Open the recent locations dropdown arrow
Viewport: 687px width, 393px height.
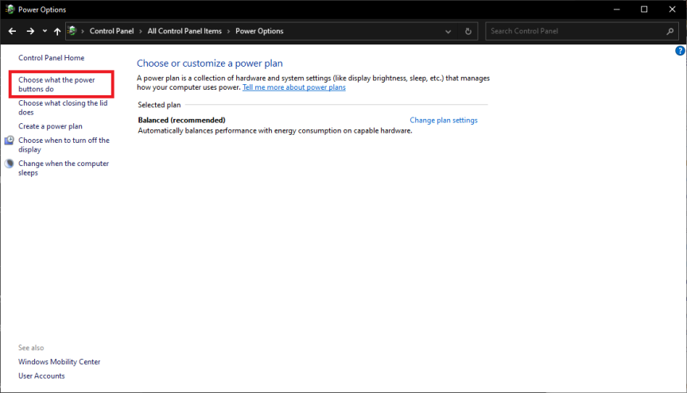45,31
